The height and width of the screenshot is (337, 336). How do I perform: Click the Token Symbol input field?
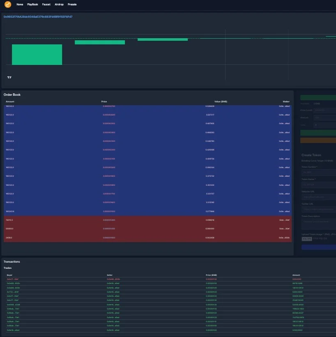coord(319,172)
